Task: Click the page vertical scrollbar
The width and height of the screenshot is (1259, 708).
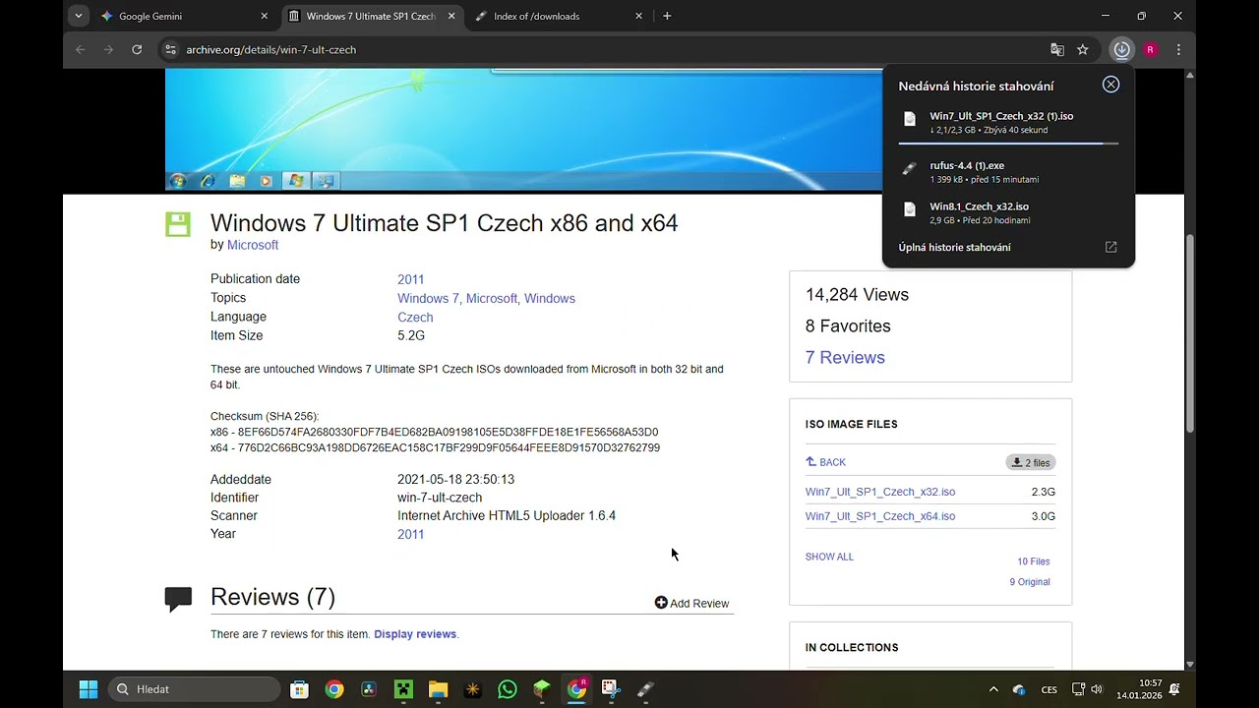Action: coord(1190,334)
